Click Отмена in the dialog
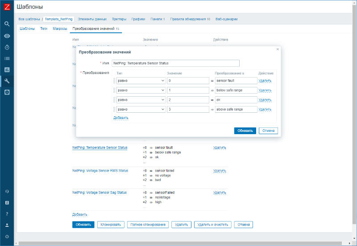Viewport: 357px width, 246px height. click(x=268, y=131)
